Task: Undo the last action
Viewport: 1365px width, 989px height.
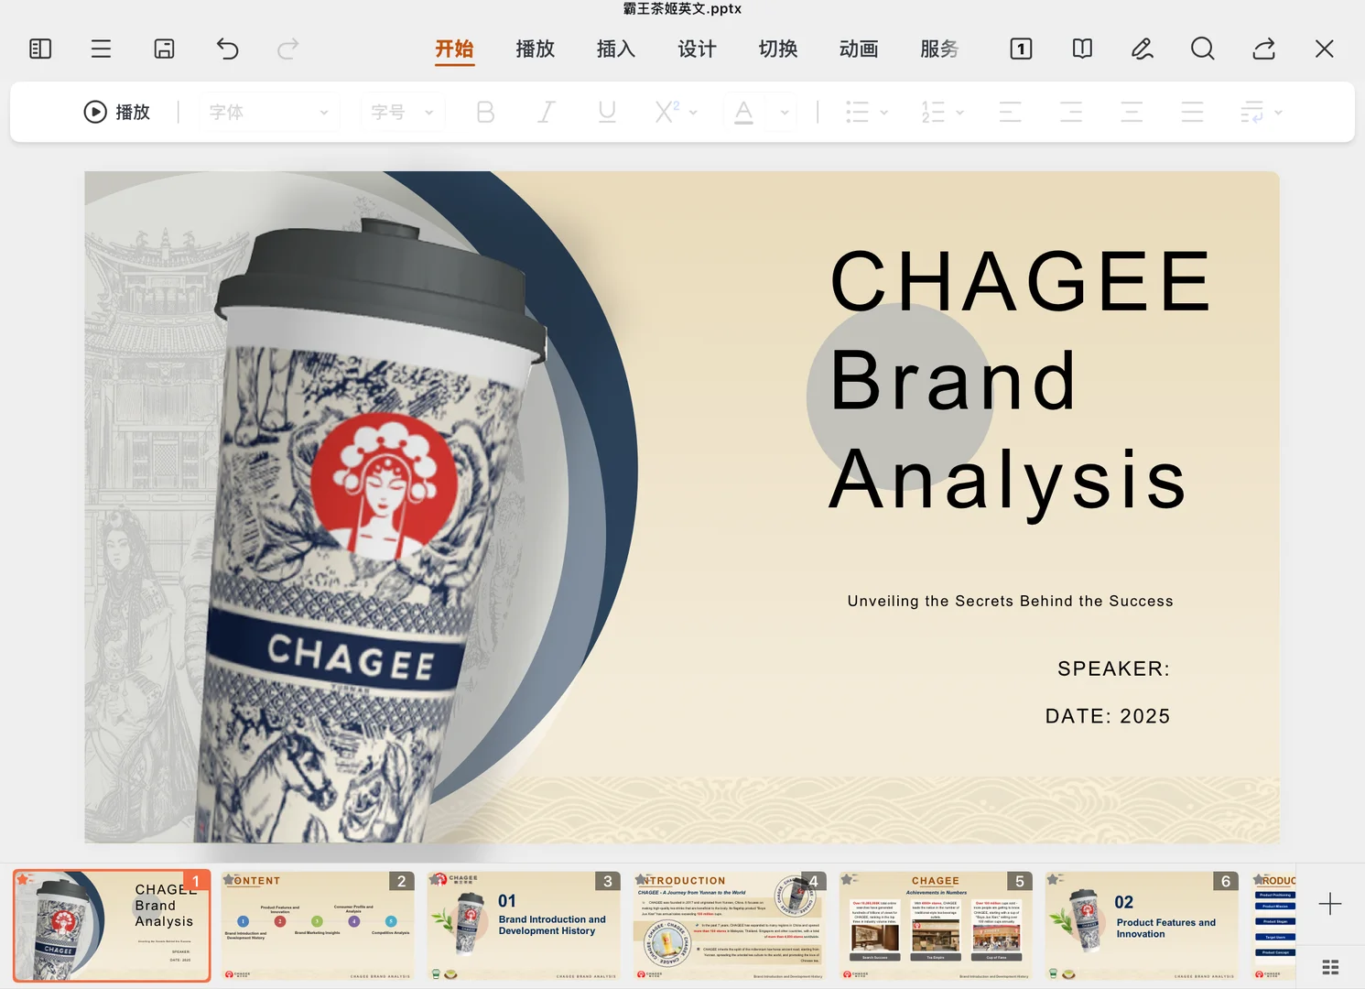Action: (x=227, y=49)
